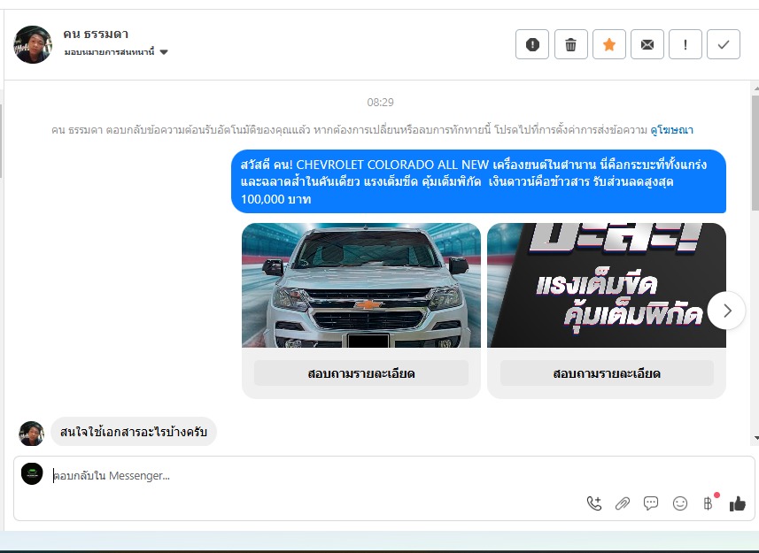Advance the carousel with the right chevron

coord(726,311)
